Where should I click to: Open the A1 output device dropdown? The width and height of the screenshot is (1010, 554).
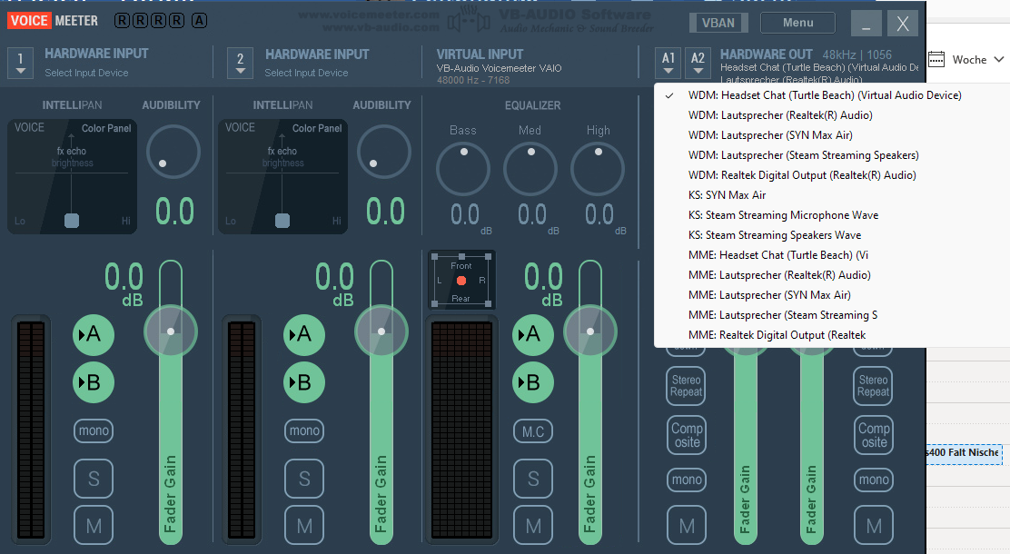pyautogui.click(x=668, y=63)
